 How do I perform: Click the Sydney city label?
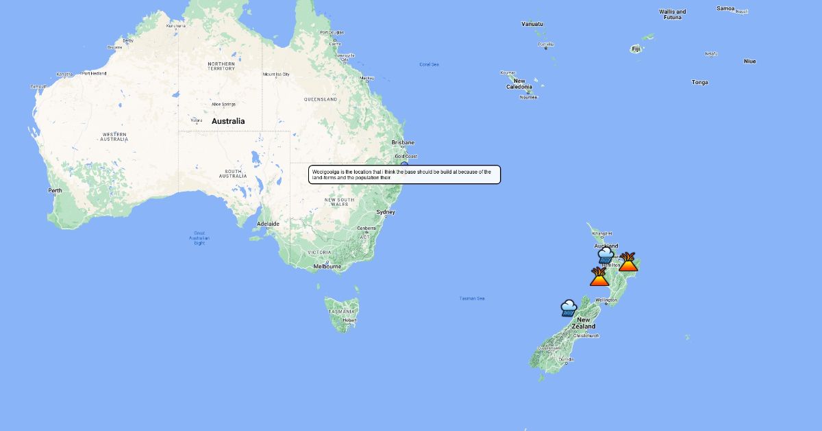(x=386, y=212)
